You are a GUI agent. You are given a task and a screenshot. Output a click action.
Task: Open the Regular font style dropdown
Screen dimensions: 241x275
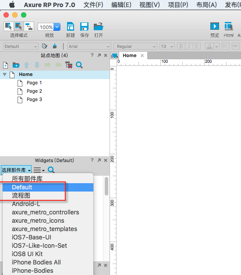pyautogui.click(x=135, y=47)
